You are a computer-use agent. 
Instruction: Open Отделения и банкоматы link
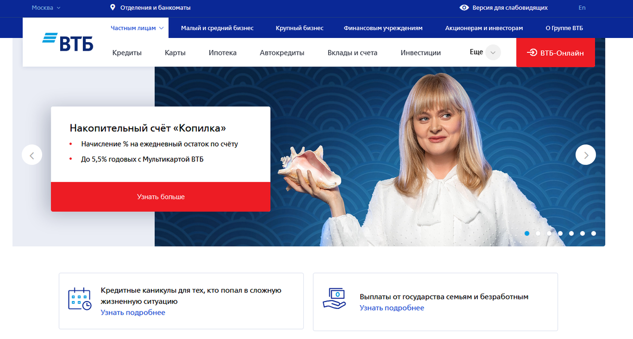point(155,8)
